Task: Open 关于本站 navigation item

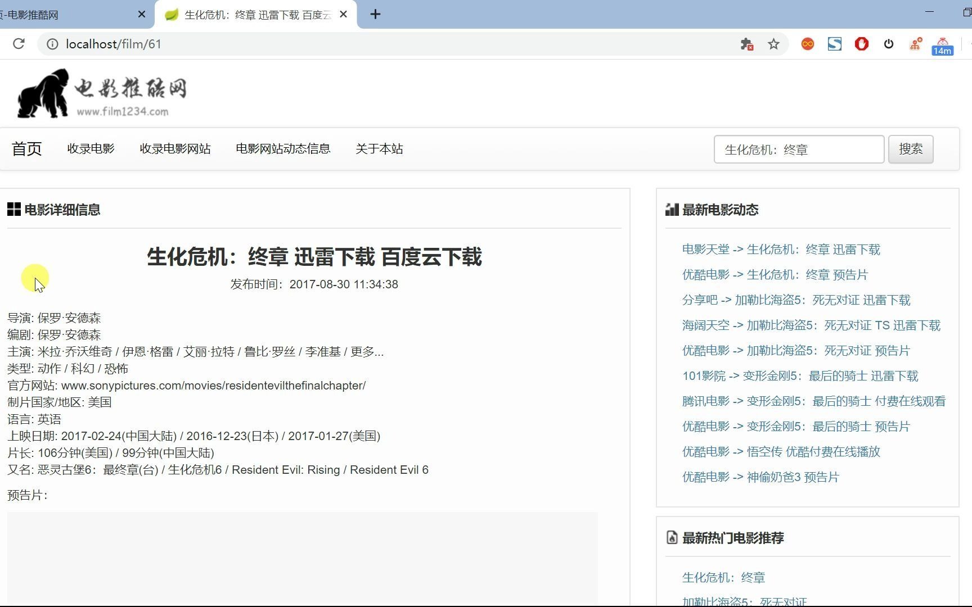Action: (379, 149)
